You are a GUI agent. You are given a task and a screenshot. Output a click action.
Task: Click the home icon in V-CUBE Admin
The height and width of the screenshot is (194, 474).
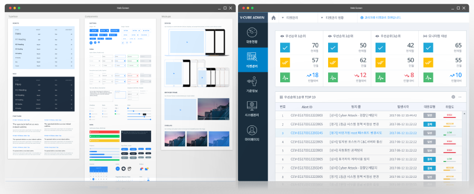[x=273, y=18]
